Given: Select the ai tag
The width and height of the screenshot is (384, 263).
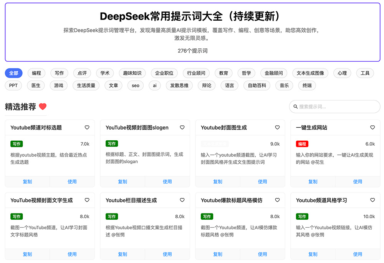Looking at the screenshot, I should [x=155, y=85].
